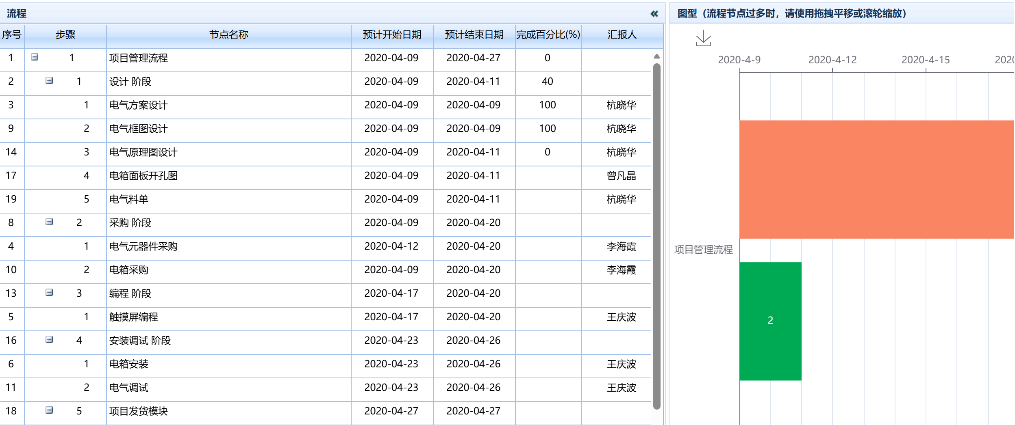The width and height of the screenshot is (1015, 425).
Task: Select the 触摸屏编程 node
Action: pyautogui.click(x=133, y=317)
